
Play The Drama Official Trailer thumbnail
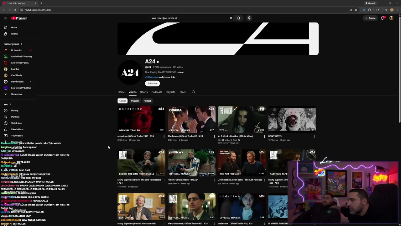coord(192,119)
